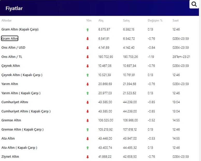Open the Çeyrek Altın link
The image size is (201, 161).
[x=11, y=66]
